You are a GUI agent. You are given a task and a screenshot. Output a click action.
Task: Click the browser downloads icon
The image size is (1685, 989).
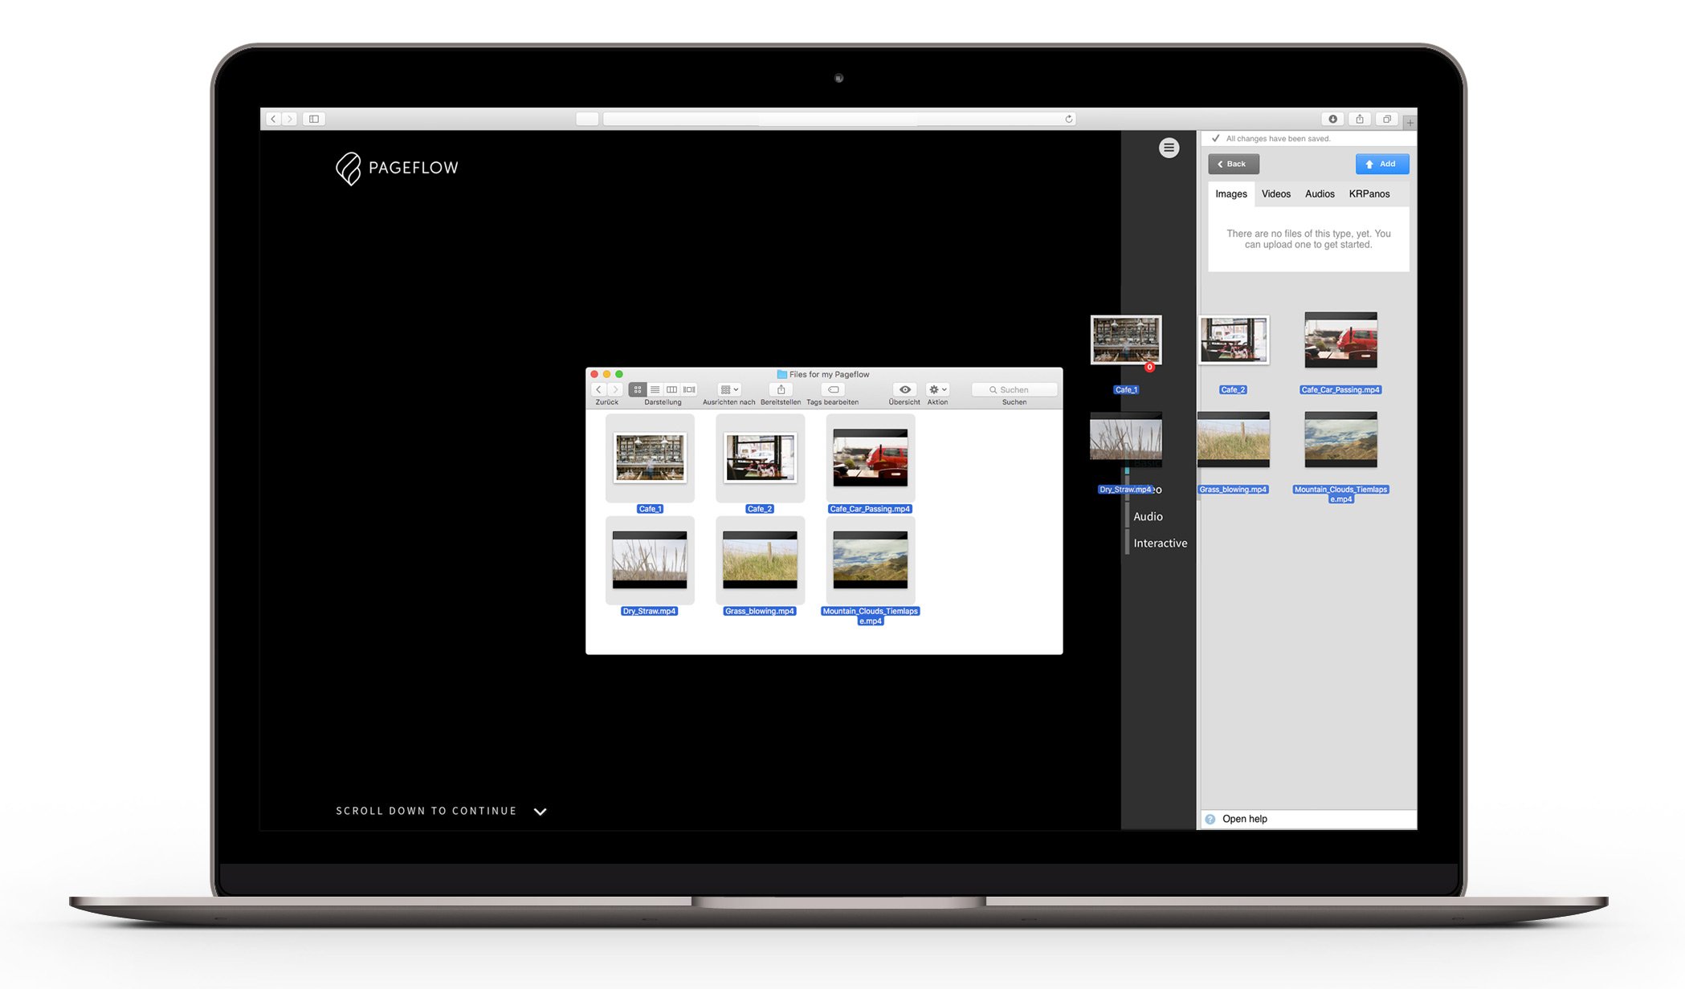tap(1332, 119)
